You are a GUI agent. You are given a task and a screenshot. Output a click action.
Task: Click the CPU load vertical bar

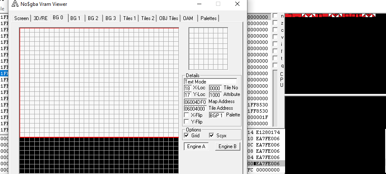275,98
